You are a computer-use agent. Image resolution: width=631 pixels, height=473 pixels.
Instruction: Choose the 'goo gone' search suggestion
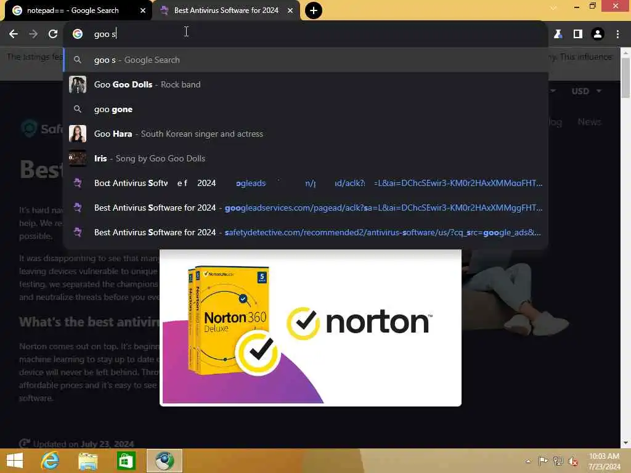coord(306,109)
